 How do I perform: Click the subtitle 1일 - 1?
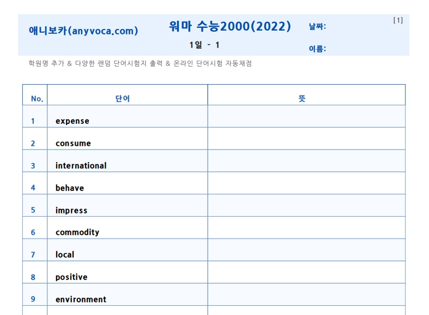click(x=204, y=45)
